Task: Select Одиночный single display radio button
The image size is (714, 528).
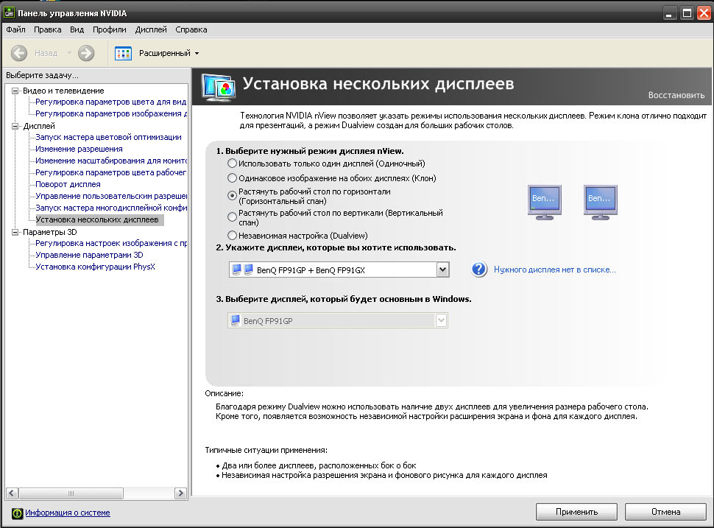Action: tap(232, 163)
